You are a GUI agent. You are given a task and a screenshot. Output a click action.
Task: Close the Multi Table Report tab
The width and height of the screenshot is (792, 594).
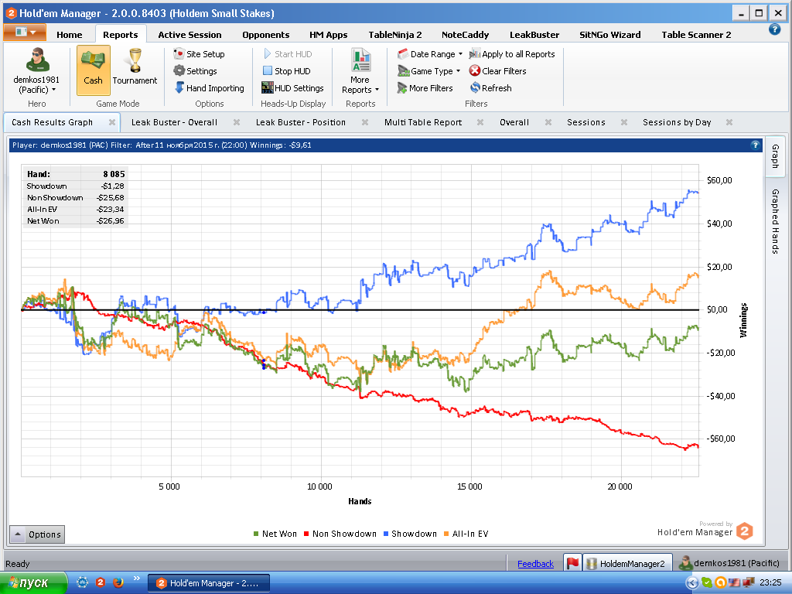480,122
